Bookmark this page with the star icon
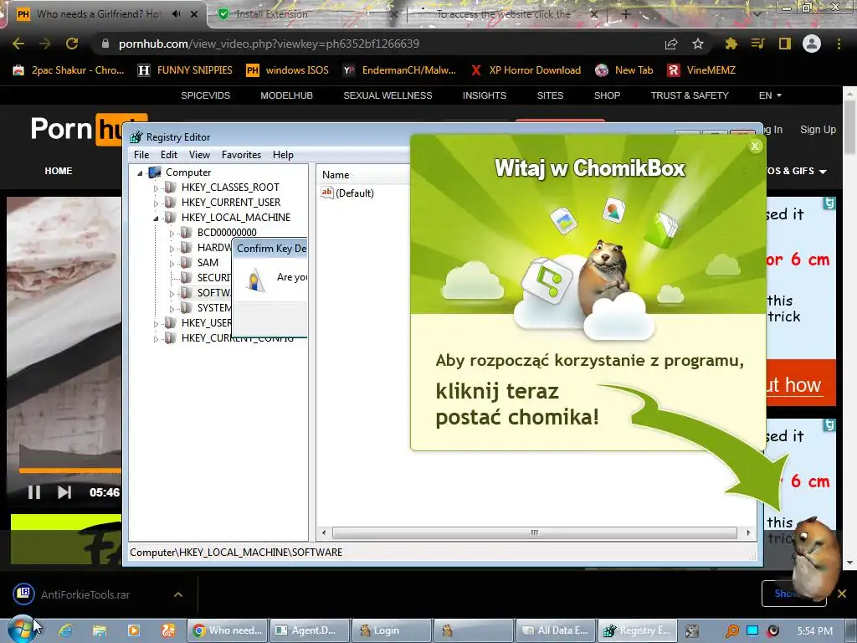This screenshot has height=643, width=857. (x=698, y=44)
